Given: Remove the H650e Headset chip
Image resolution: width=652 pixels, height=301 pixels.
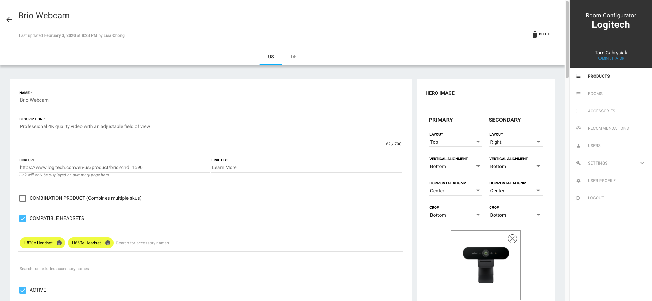Looking at the screenshot, I should click(x=108, y=243).
